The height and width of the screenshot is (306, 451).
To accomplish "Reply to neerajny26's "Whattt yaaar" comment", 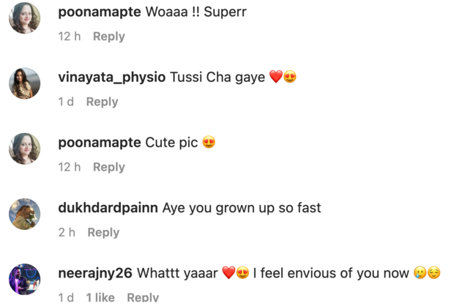I will pyautogui.click(x=143, y=297).
